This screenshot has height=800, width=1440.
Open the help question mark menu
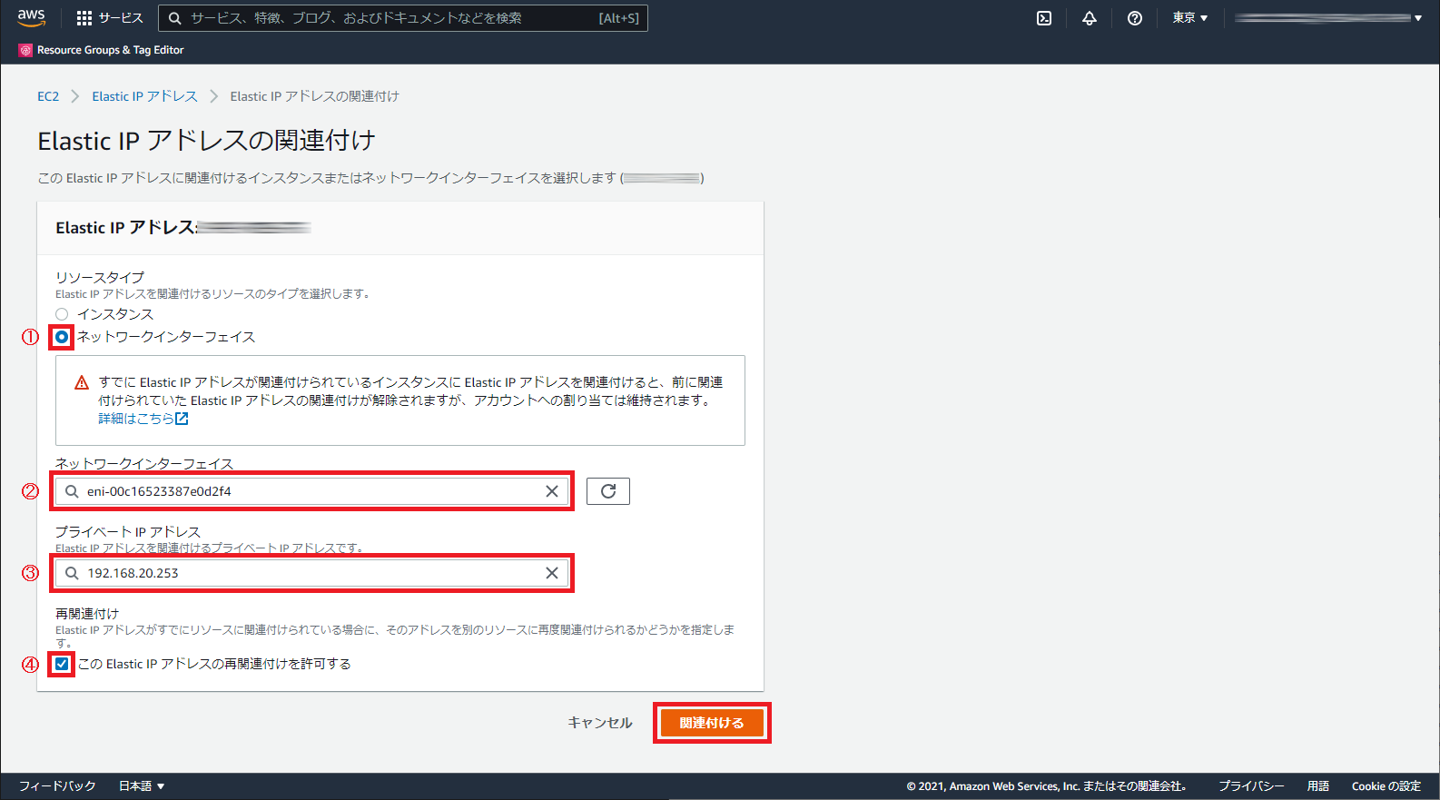point(1135,18)
